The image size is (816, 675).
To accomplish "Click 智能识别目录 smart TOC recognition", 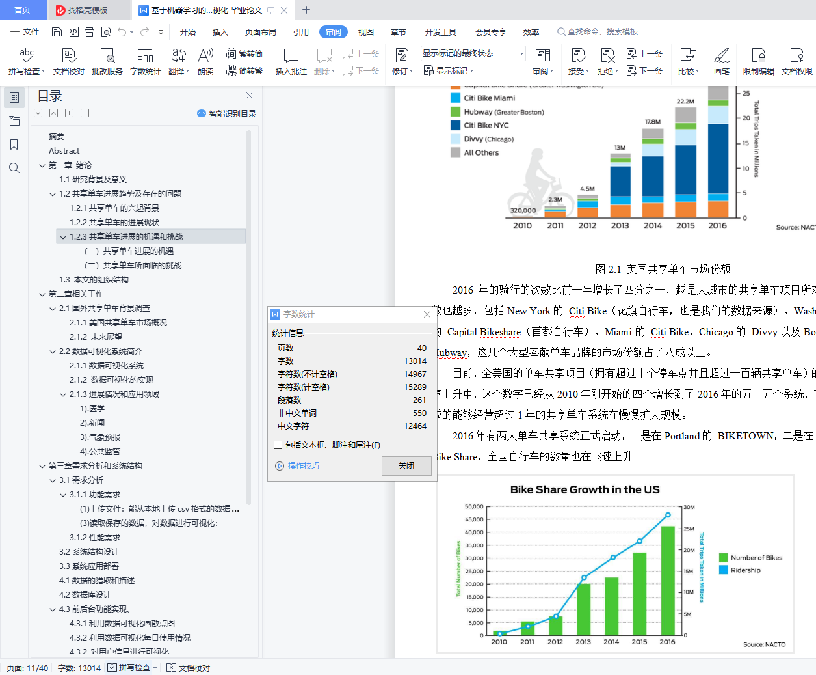I will pyautogui.click(x=227, y=113).
